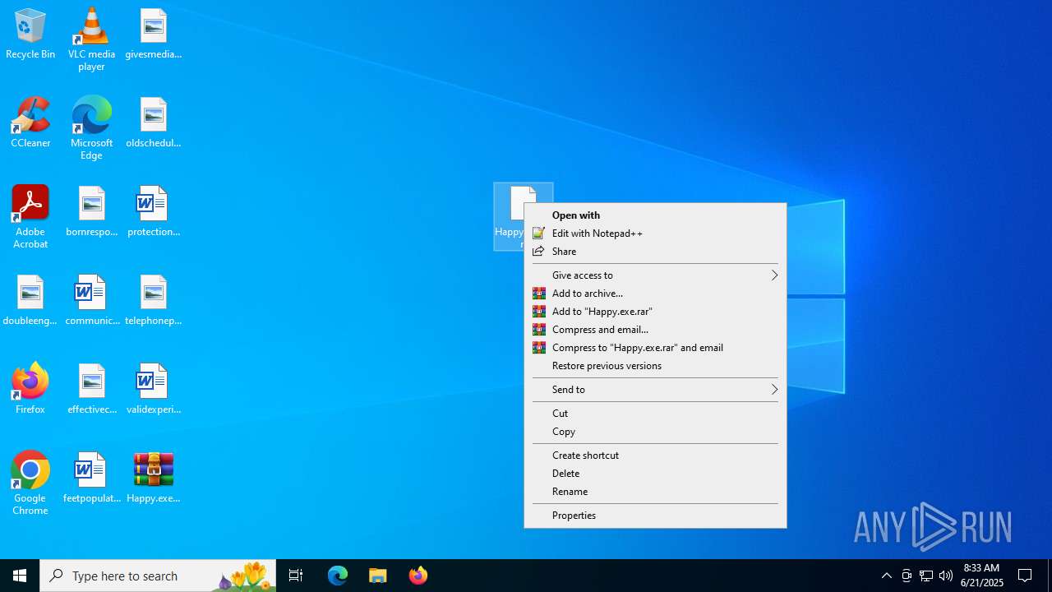Select Cut in the context menu

[x=655, y=414]
